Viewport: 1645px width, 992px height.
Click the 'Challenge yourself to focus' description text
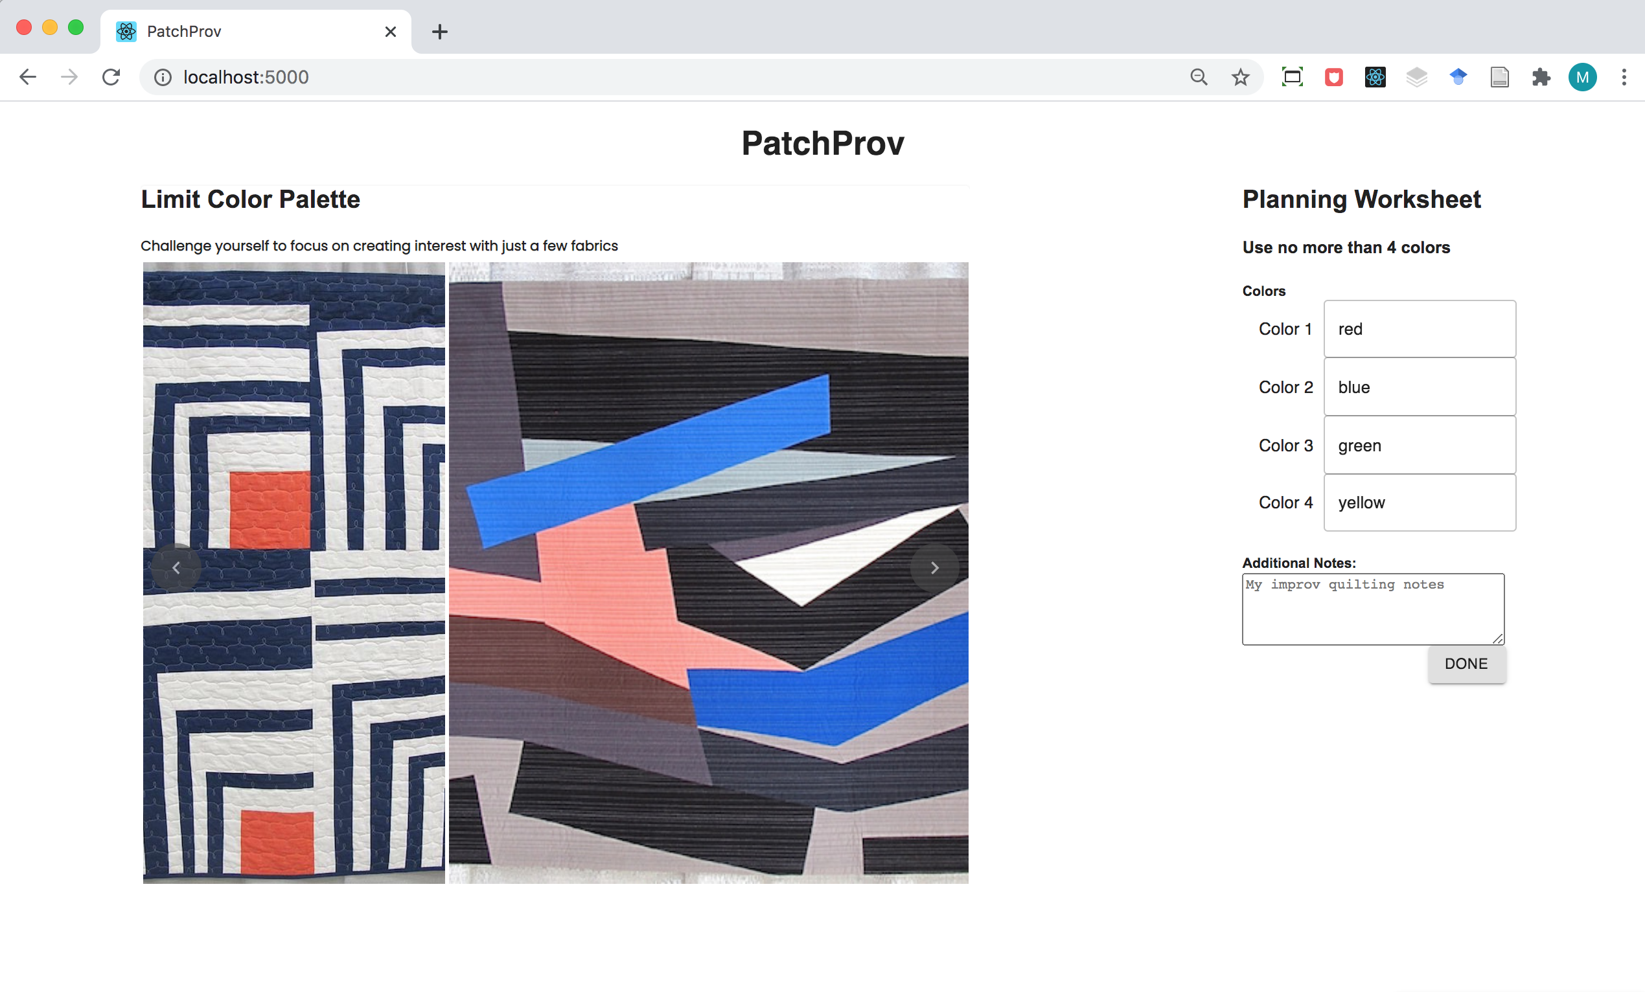click(x=379, y=245)
